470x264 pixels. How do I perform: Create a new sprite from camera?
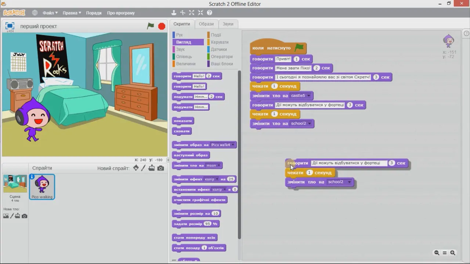[160, 168]
